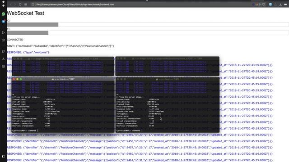Click the response line with id 9457
This screenshot has width=289, height=162.
(140, 148)
